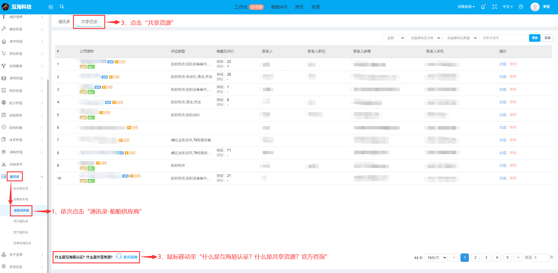Click the next page arrow

pos(518,258)
